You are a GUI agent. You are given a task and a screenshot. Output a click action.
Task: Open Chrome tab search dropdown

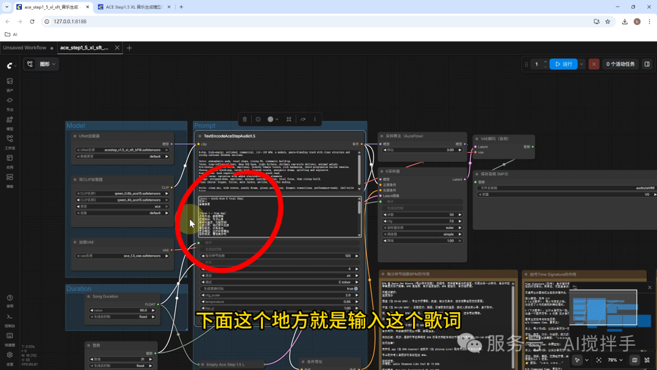coord(7,7)
